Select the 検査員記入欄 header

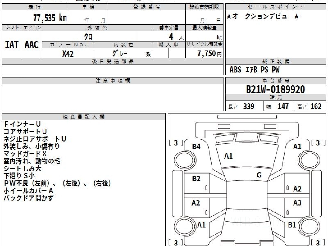[x=84, y=116]
